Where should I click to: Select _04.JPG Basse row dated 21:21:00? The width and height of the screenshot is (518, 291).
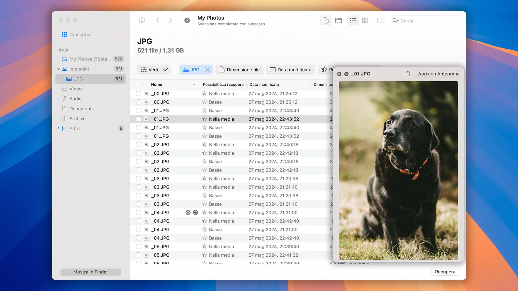point(232,229)
